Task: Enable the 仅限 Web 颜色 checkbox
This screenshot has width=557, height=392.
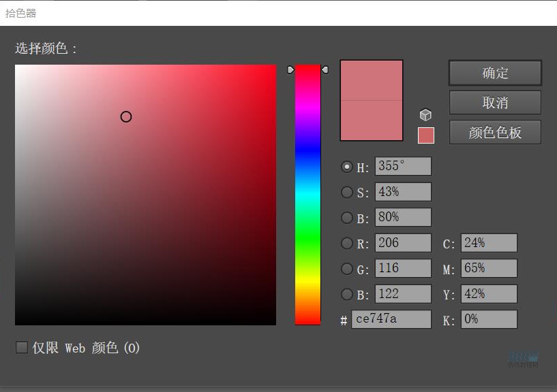Action: pyautogui.click(x=22, y=348)
